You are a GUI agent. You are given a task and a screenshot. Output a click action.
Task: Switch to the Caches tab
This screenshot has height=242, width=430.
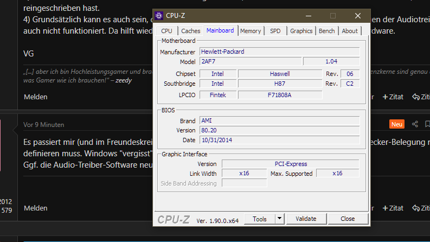[x=190, y=31]
